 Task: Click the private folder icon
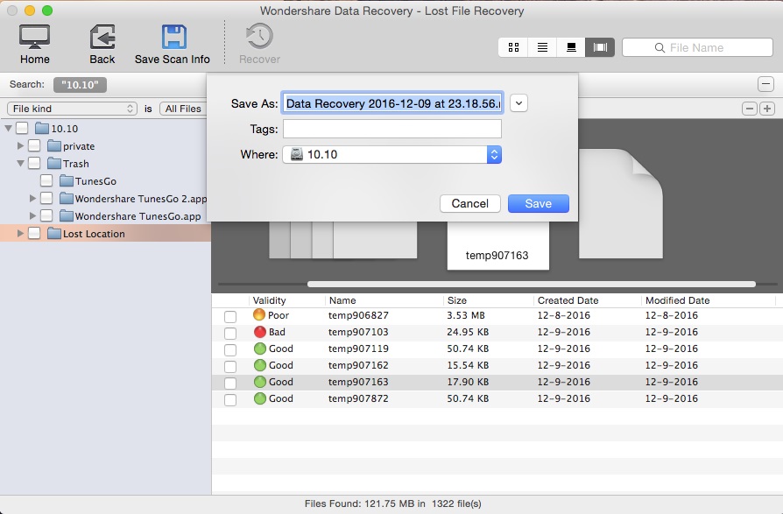pos(54,145)
